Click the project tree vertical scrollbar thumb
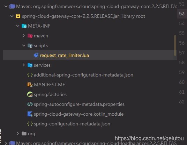Screen dimensions: 187x145 [175, 45]
